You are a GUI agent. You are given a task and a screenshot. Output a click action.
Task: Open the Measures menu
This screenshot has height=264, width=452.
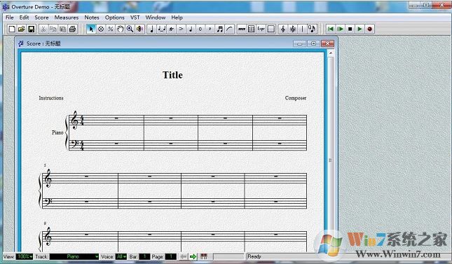tap(67, 18)
